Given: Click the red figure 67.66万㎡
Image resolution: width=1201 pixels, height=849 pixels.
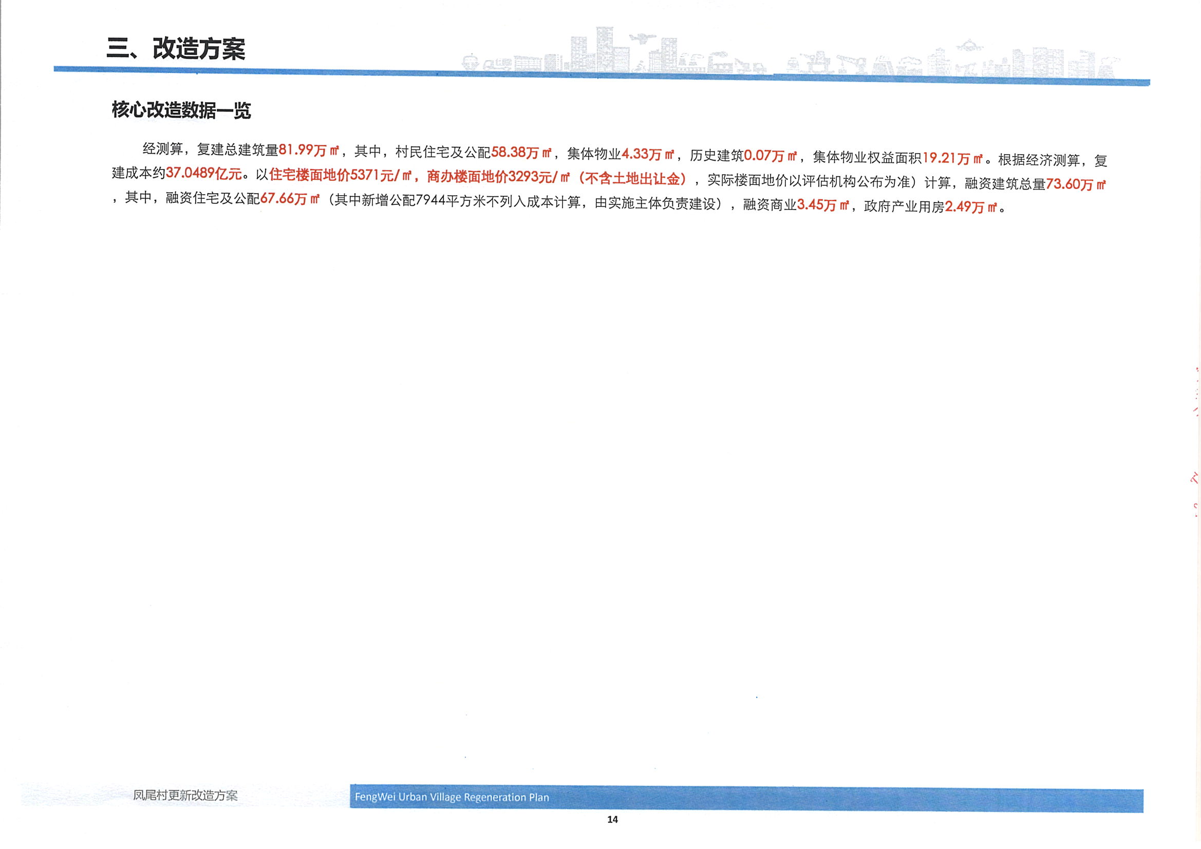Looking at the screenshot, I should pyautogui.click(x=290, y=198).
